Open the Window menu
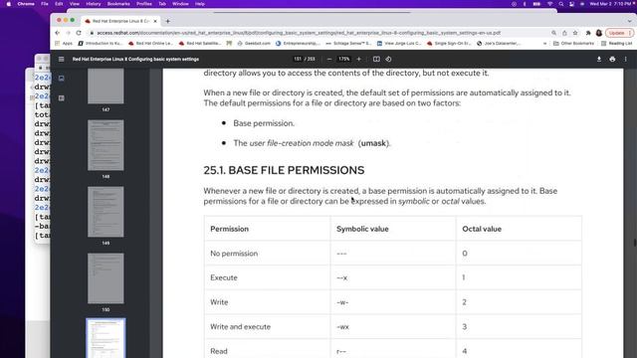The width and height of the screenshot is (637, 358). pyautogui.click(x=180, y=4)
